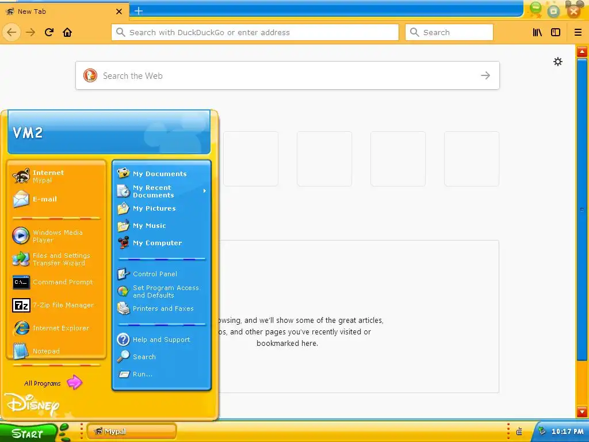589x442 pixels.
Task: Toggle the sidebar view
Action: 556,32
